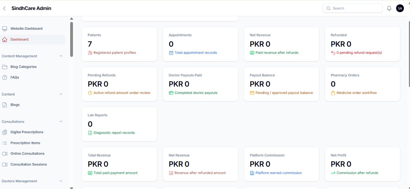Viewport: 410px width, 189px height.
Task: Collapse the Consultations section
Action: [61, 122]
